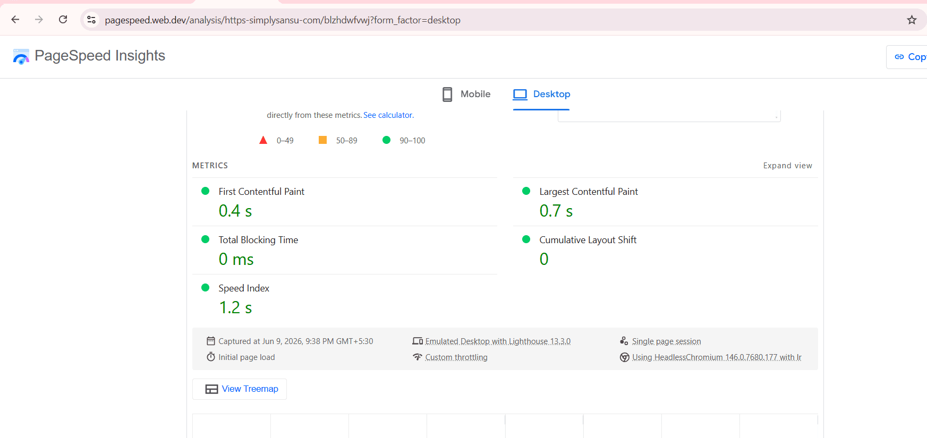Click Emulated Desktop with Lighthouse 13.3.0
The height and width of the screenshot is (438, 927).
pyautogui.click(x=498, y=341)
